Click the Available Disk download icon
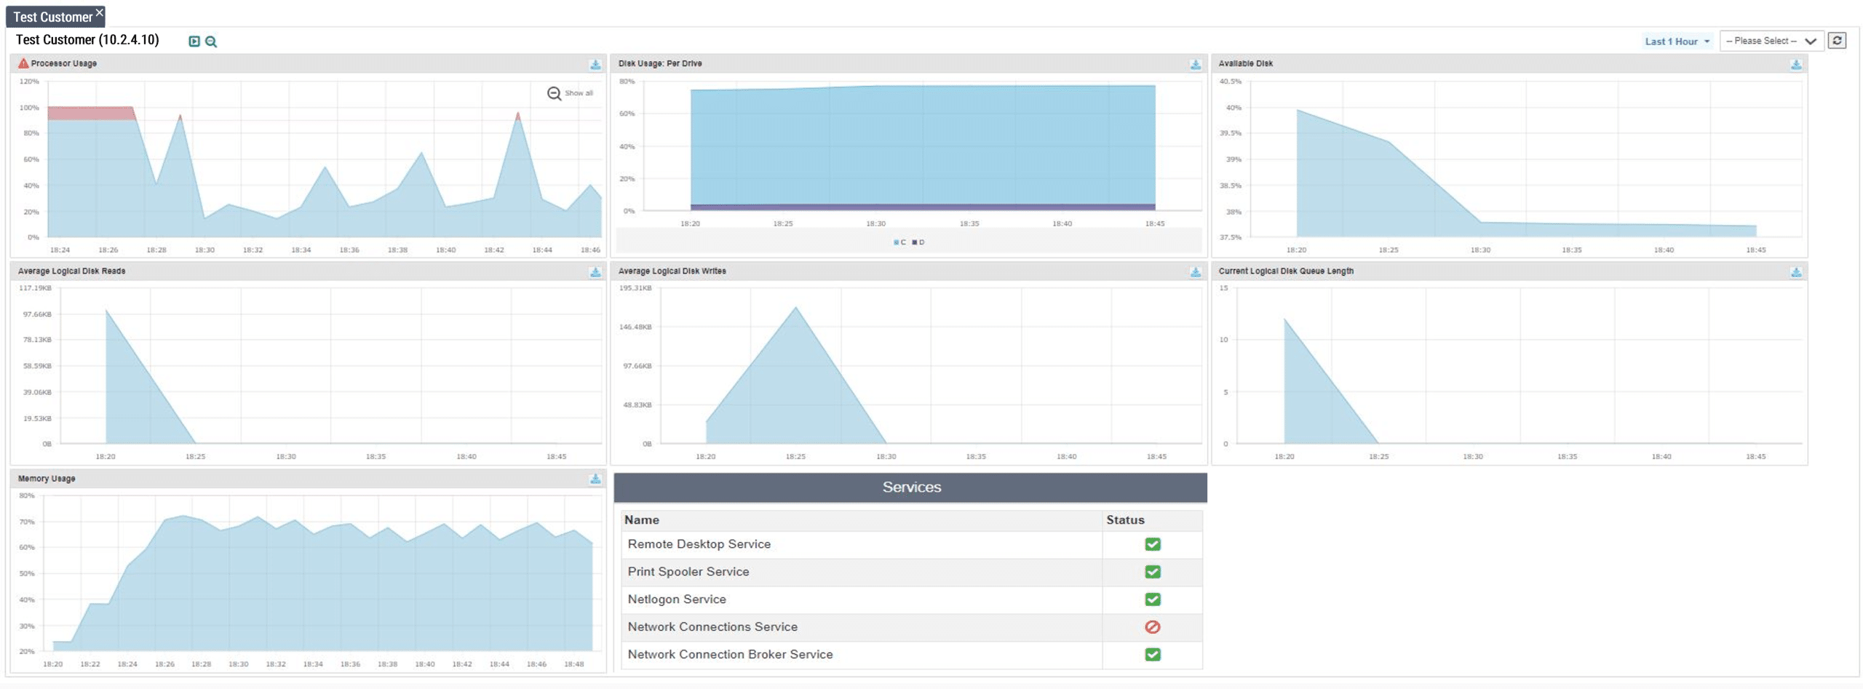Screen dimensions: 1863x689 [1795, 65]
